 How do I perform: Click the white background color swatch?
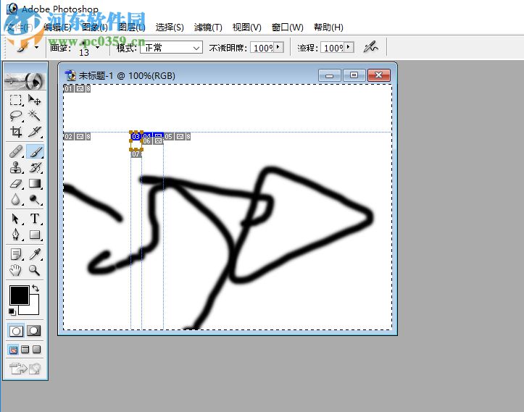pyautogui.click(x=33, y=308)
